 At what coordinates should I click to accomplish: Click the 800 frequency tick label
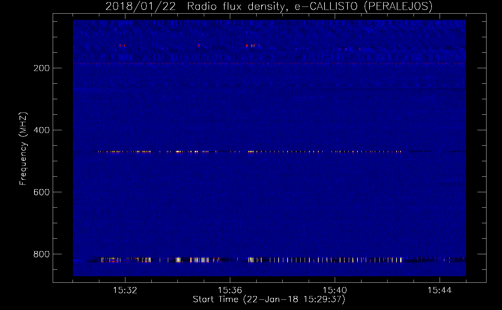coord(42,254)
